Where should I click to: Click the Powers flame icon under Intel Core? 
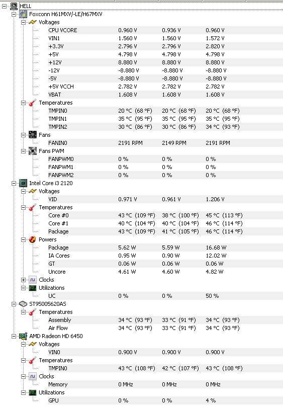(x=33, y=239)
